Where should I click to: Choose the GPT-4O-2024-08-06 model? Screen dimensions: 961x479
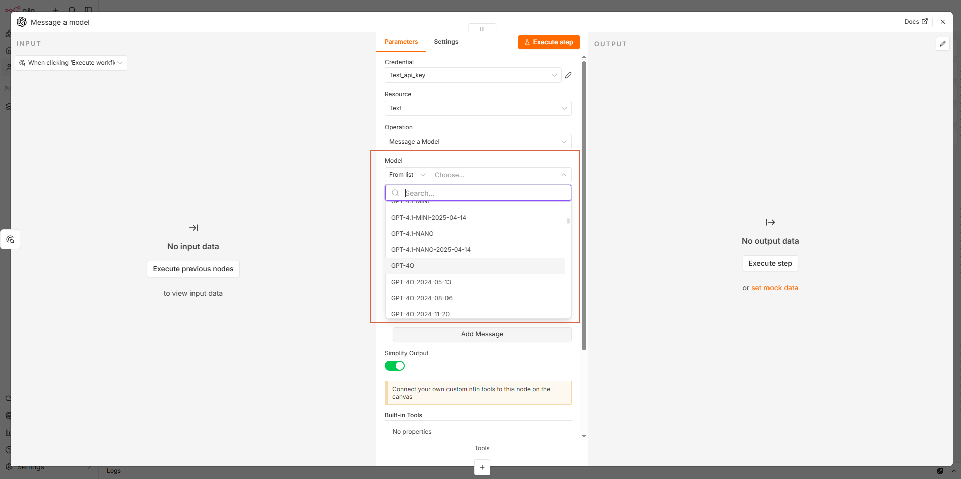(475, 298)
